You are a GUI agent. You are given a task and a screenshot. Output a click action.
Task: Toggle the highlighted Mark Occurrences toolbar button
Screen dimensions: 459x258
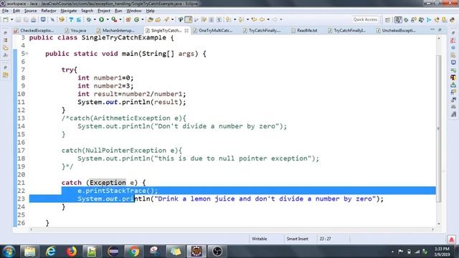pyautogui.click(x=188, y=19)
